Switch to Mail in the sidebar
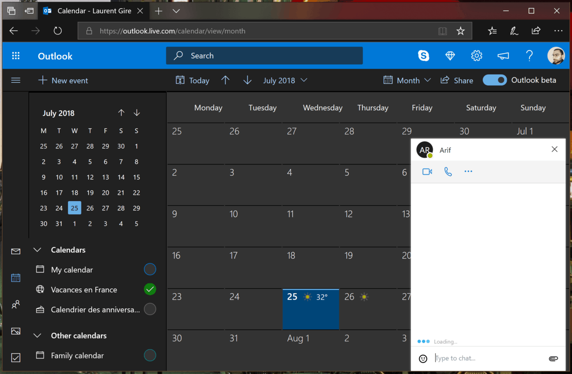The width and height of the screenshot is (572, 374). pyautogui.click(x=16, y=251)
